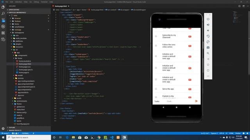Image resolution: width=250 pixels, height=140 pixels.
Task: Check the "Serve the app" checkbox
Action: tap(156, 89)
